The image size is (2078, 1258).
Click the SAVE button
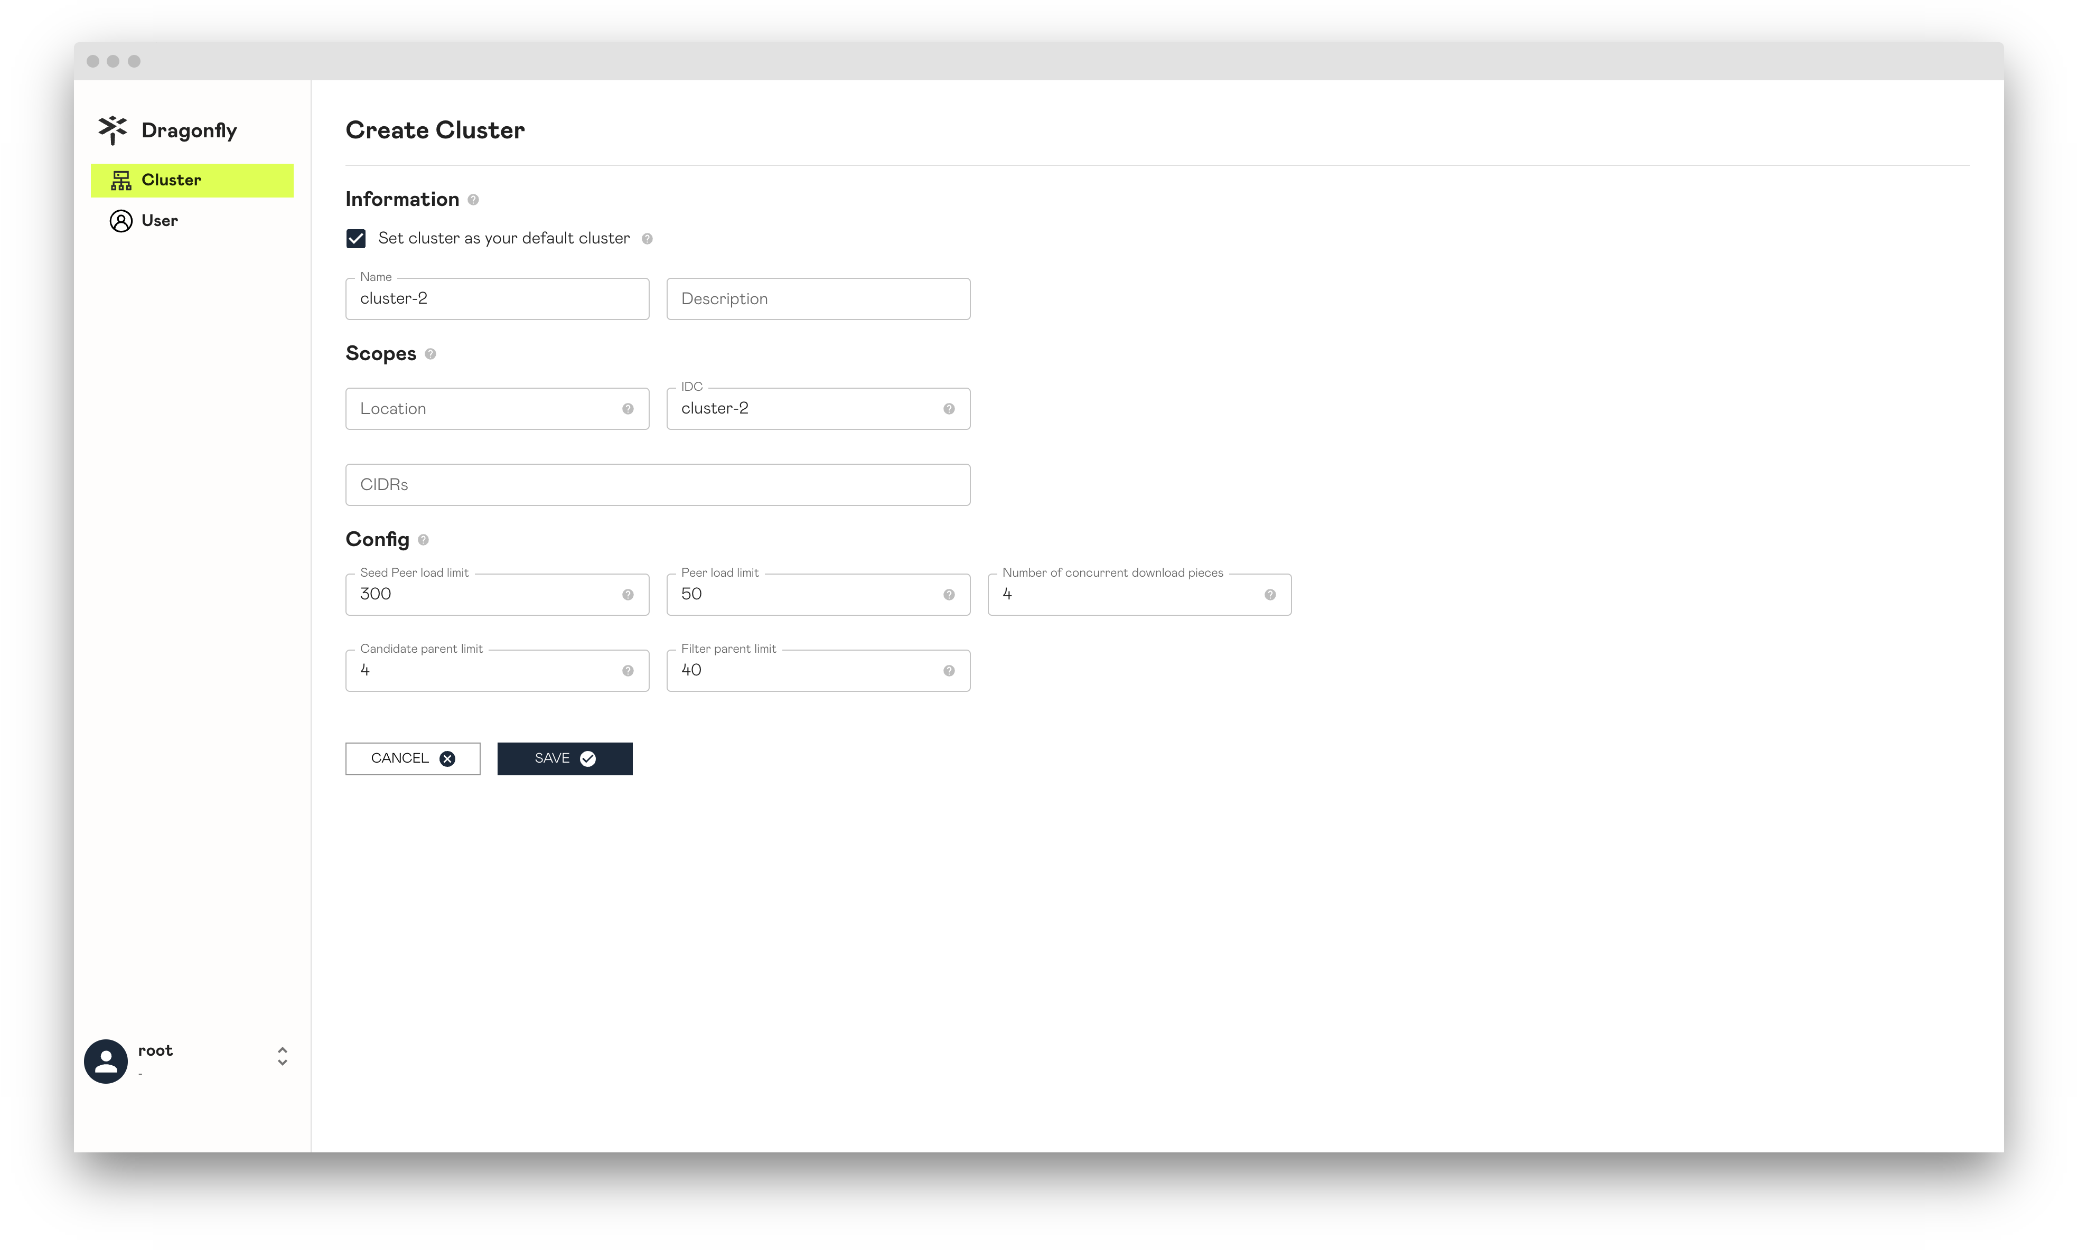(x=565, y=759)
